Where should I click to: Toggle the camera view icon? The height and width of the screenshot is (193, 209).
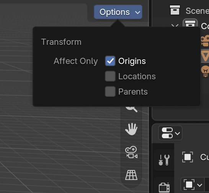131,152
